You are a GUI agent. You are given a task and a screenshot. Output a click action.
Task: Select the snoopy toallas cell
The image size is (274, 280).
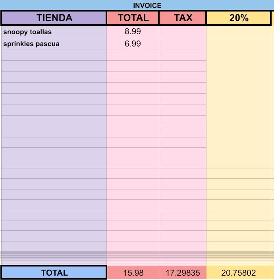click(54, 32)
